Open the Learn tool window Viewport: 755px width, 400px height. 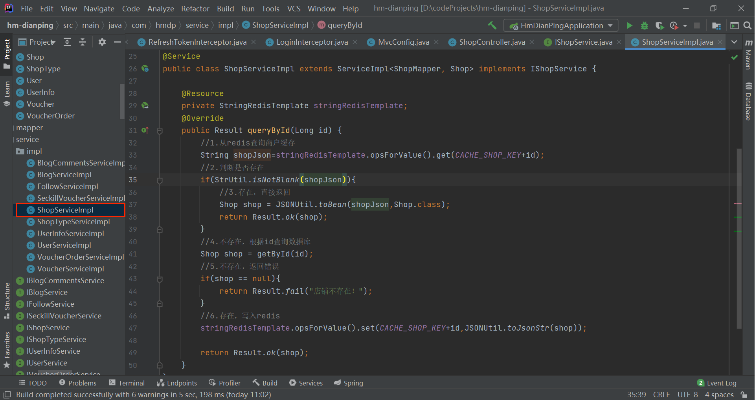tap(7, 94)
